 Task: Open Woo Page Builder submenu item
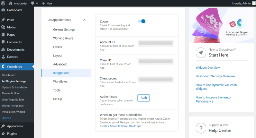13,100
